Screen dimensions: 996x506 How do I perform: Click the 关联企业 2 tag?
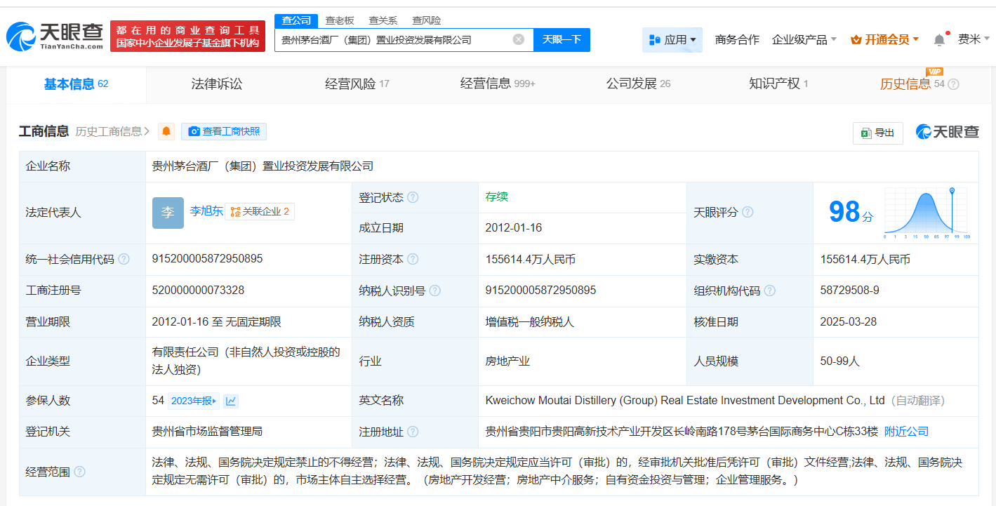[260, 211]
